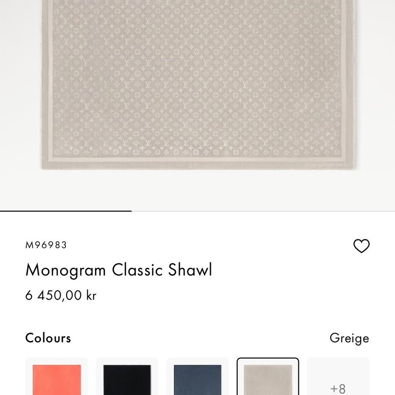Click the word Monogram in product title

65,271
